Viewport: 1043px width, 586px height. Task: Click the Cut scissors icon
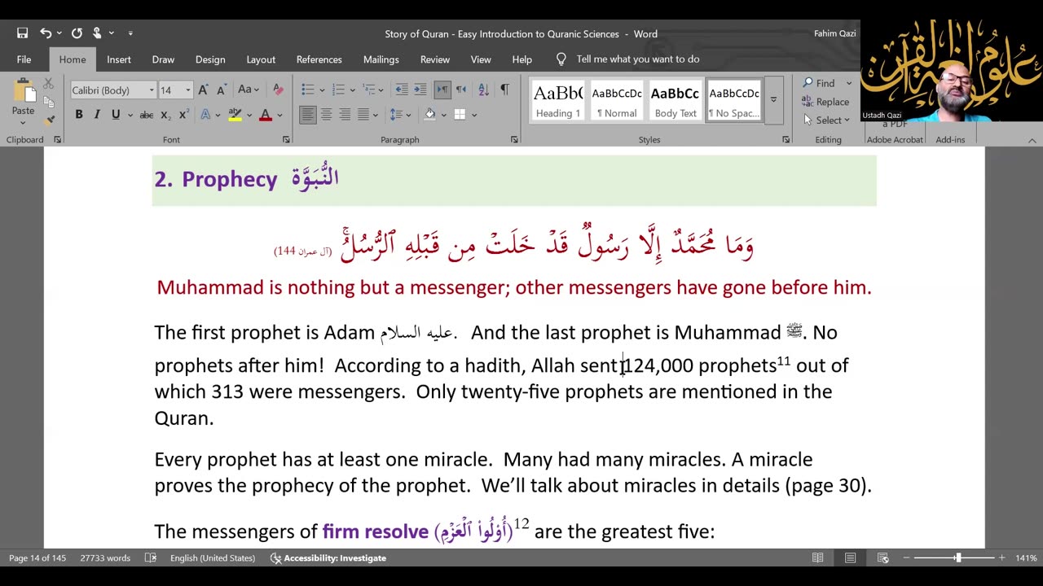click(x=49, y=84)
